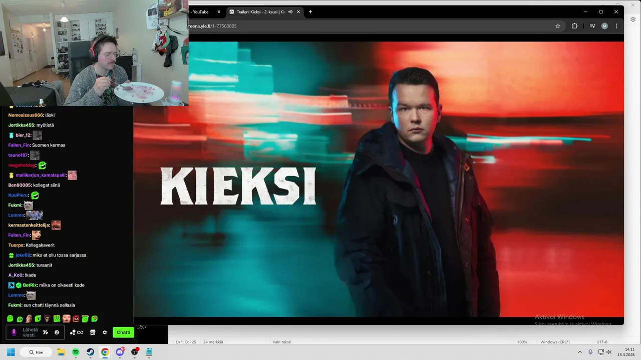Screen dimensions: 641x360
Task: Close the YouTube tab
Action: [219, 11]
